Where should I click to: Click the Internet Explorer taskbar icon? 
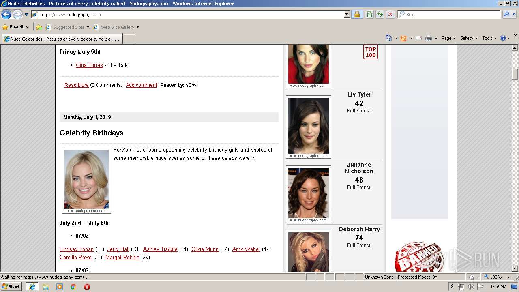pos(32,286)
